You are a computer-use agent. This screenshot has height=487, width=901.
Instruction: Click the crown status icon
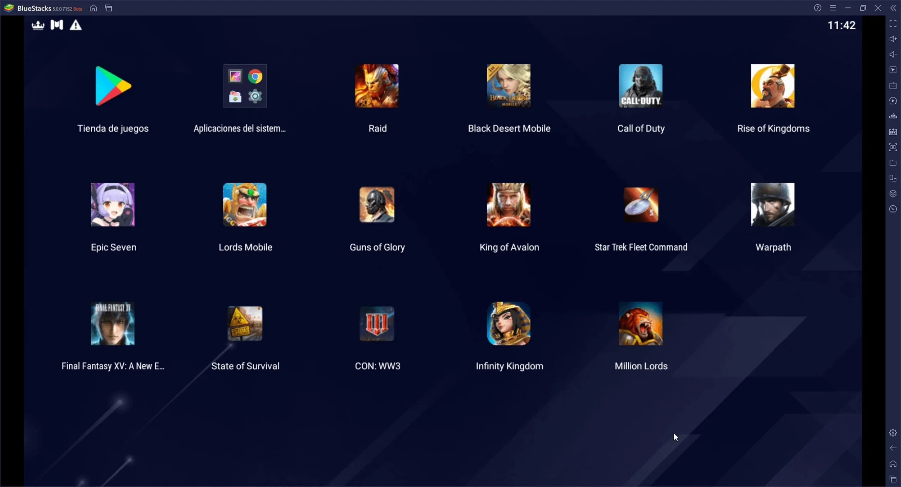click(x=38, y=25)
